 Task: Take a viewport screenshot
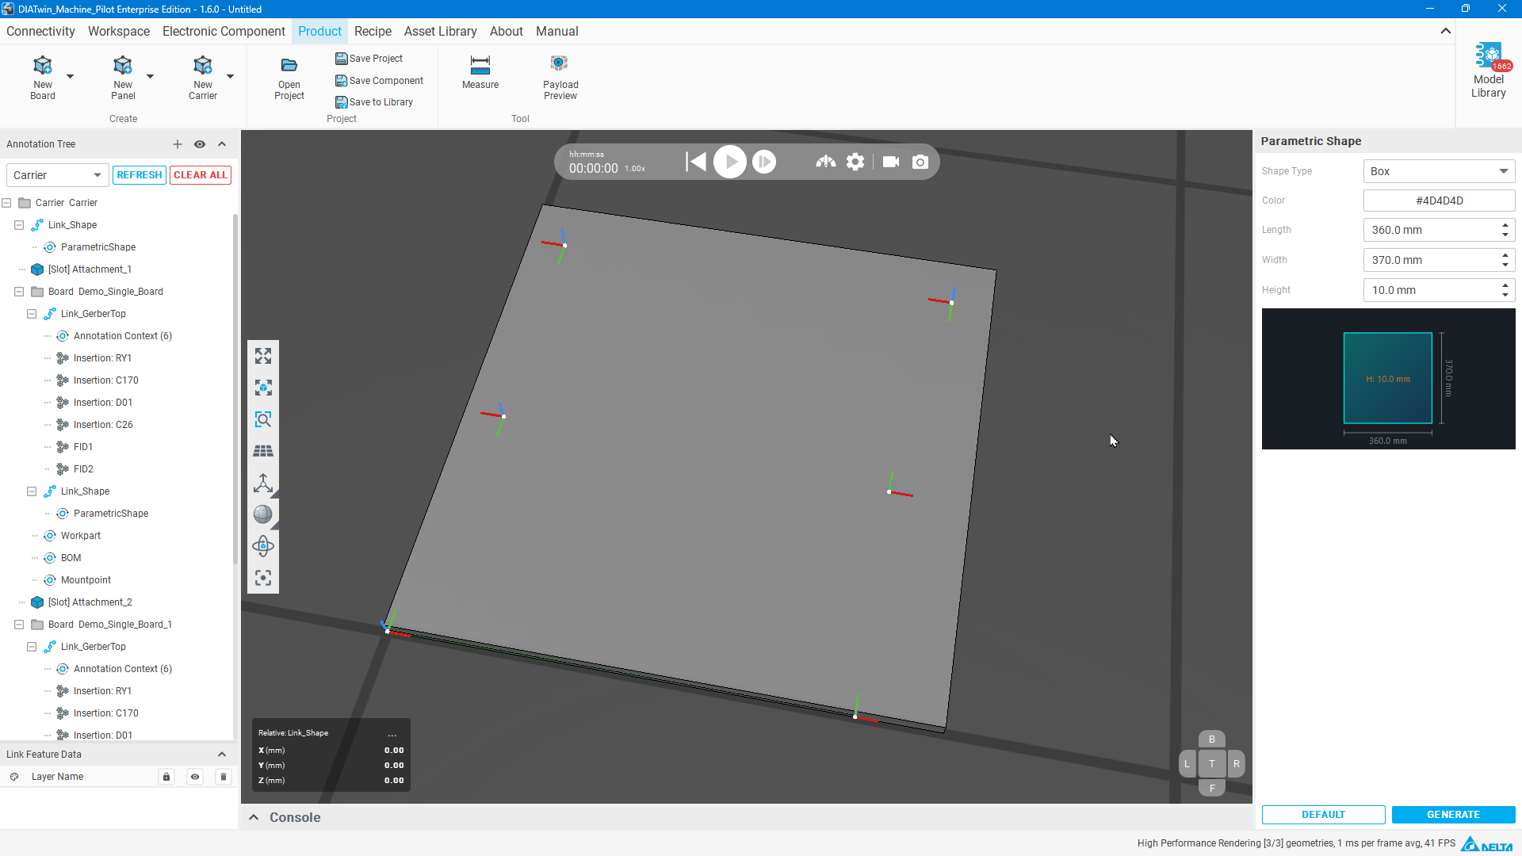coord(920,162)
